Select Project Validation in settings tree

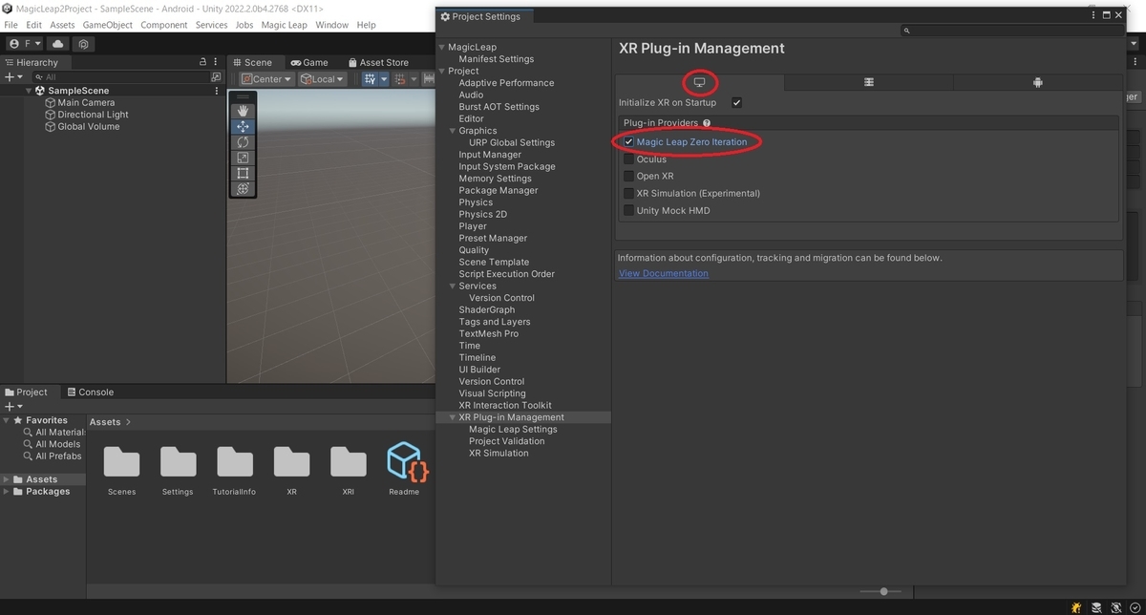coord(506,441)
